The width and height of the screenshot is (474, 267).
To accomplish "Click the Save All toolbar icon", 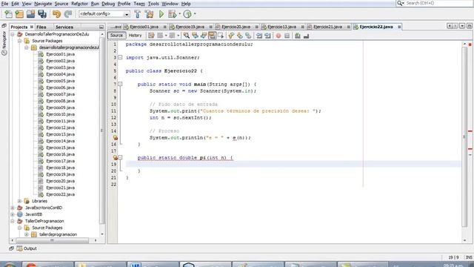I will [x=42, y=14].
